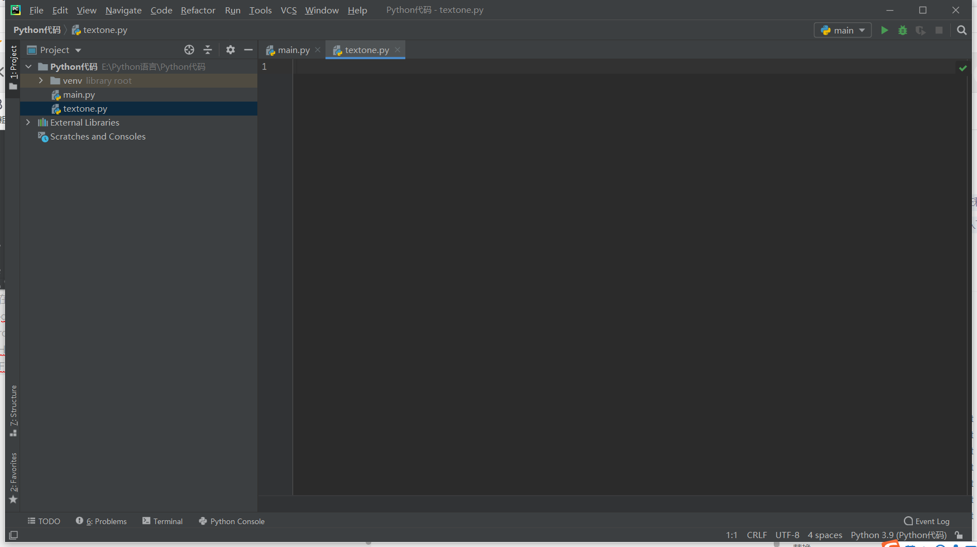The image size is (977, 547).
Task: Expand the venv folder
Action: pos(41,80)
